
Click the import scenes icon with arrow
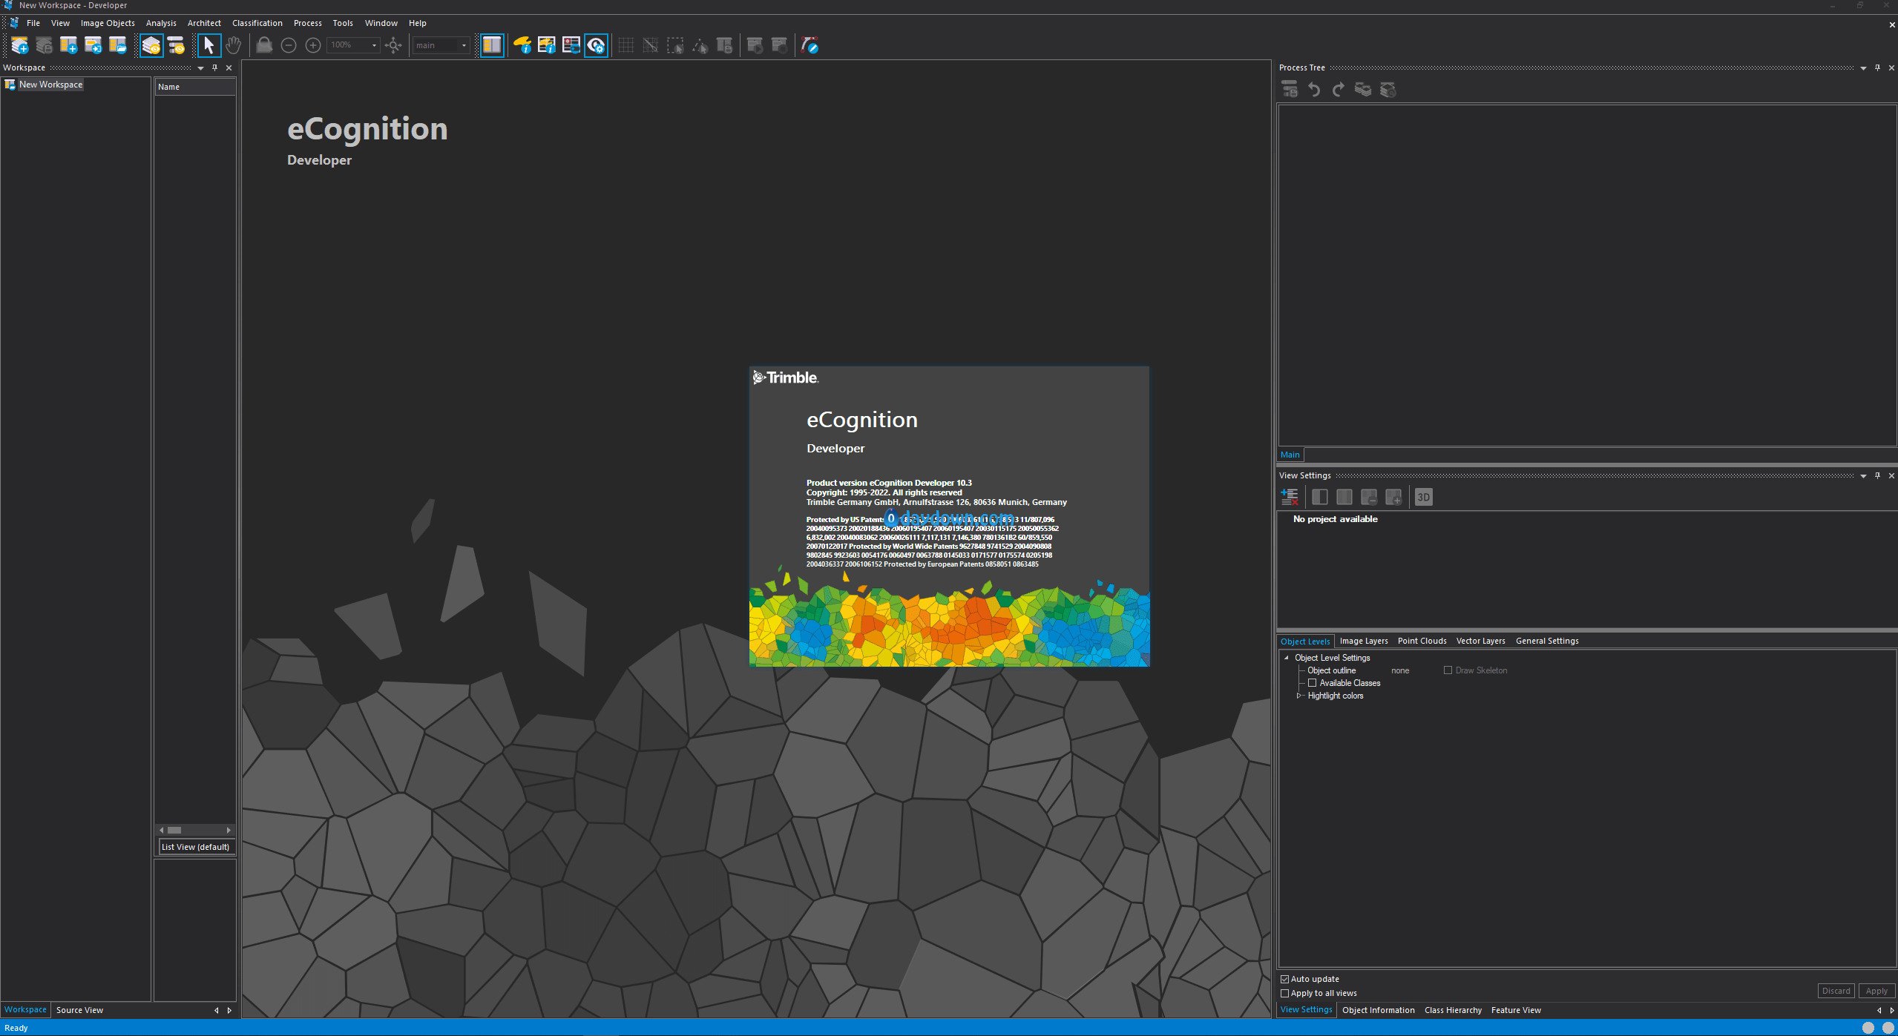pos(93,45)
